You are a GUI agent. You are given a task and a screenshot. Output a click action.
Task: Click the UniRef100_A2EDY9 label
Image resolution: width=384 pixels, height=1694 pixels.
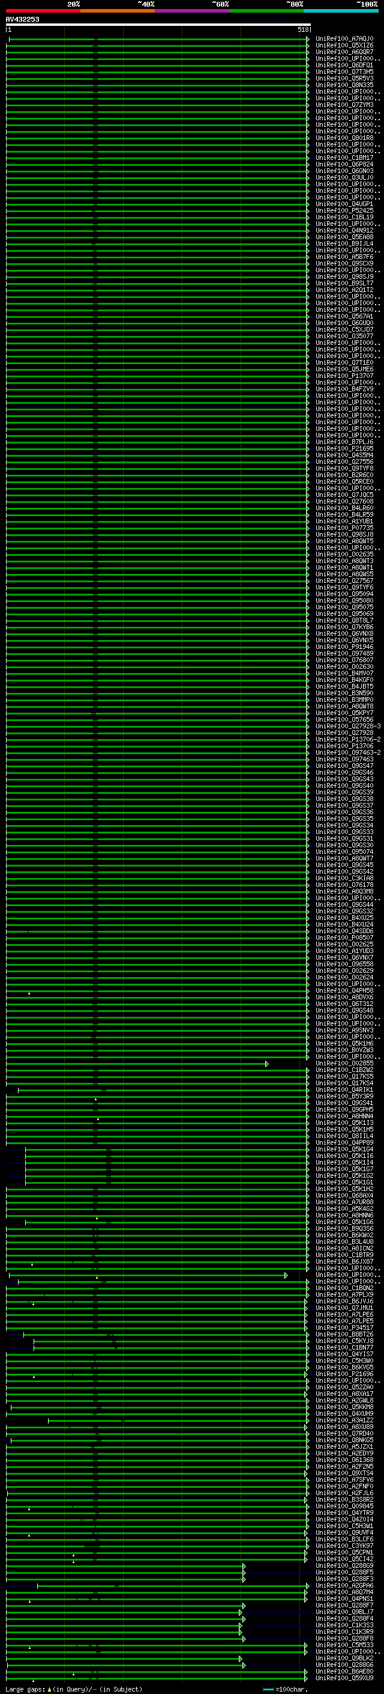click(344, 1453)
